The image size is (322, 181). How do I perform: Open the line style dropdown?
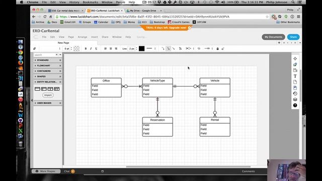pyautogui.click(x=151, y=49)
